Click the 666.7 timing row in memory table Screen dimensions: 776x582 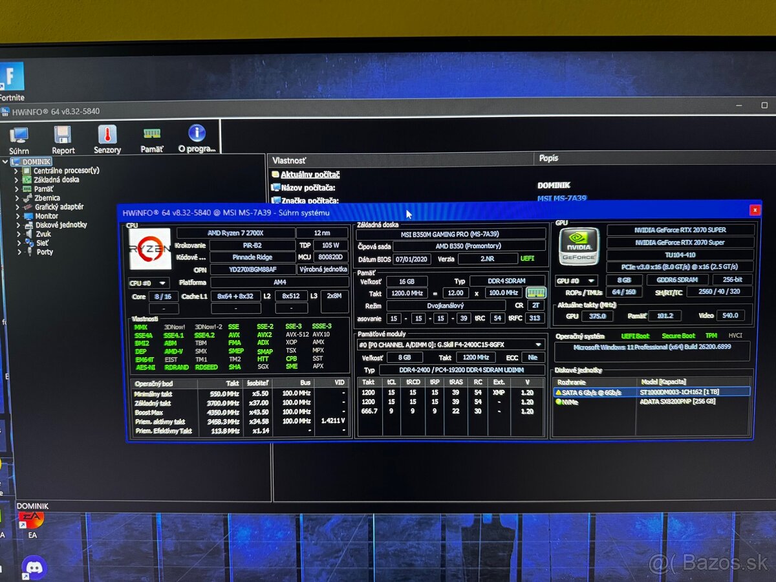[450, 411]
